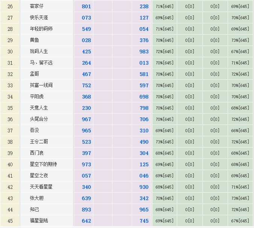Click the 73%[645] cell in 王令二哥 row
The image size is (254, 228).
pyautogui.click(x=164, y=142)
